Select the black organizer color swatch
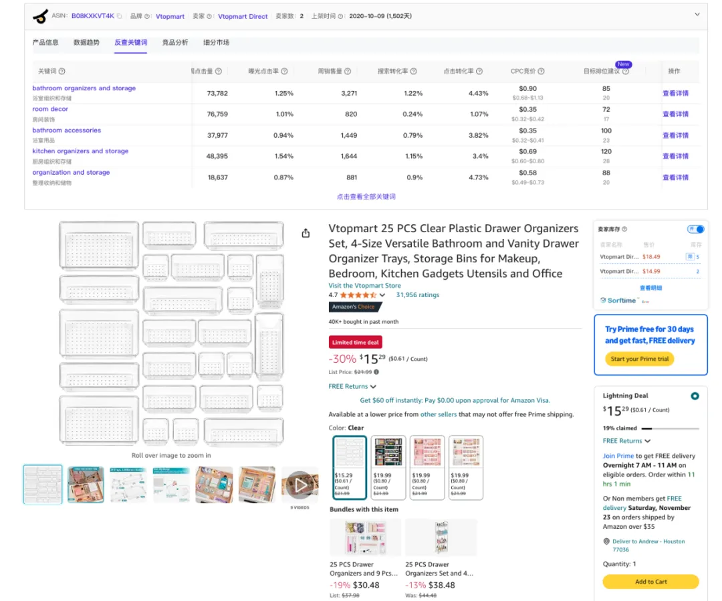Image resolution: width=722 pixels, height=601 pixels. click(x=388, y=467)
